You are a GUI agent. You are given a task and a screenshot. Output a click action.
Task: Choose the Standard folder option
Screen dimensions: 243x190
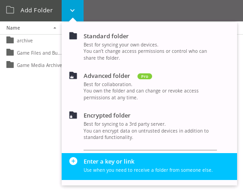point(149,46)
